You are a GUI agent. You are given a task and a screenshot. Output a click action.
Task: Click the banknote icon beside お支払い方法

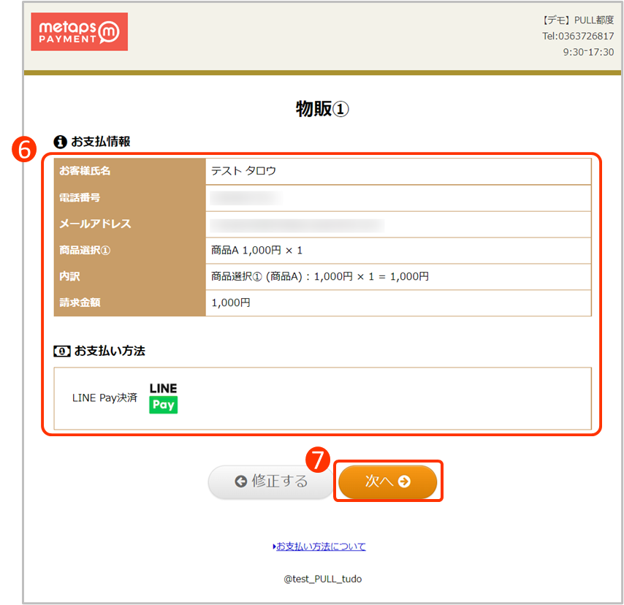pos(61,351)
